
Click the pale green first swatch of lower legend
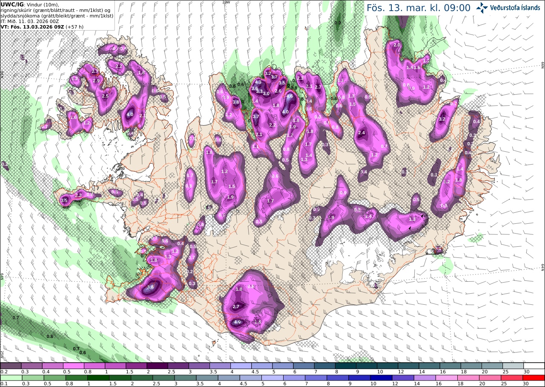click(11, 378)
